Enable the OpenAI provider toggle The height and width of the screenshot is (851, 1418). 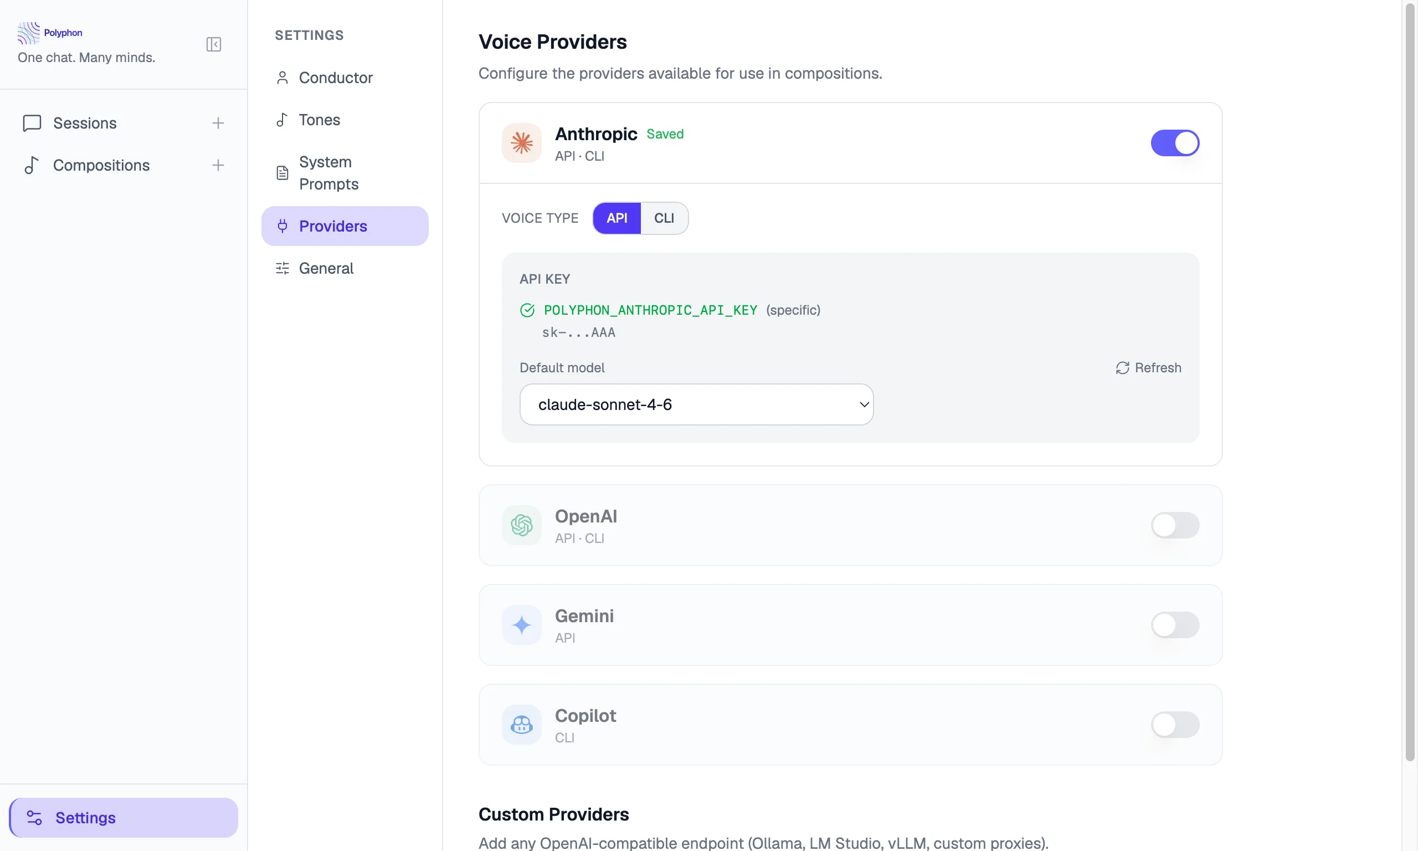click(1174, 525)
